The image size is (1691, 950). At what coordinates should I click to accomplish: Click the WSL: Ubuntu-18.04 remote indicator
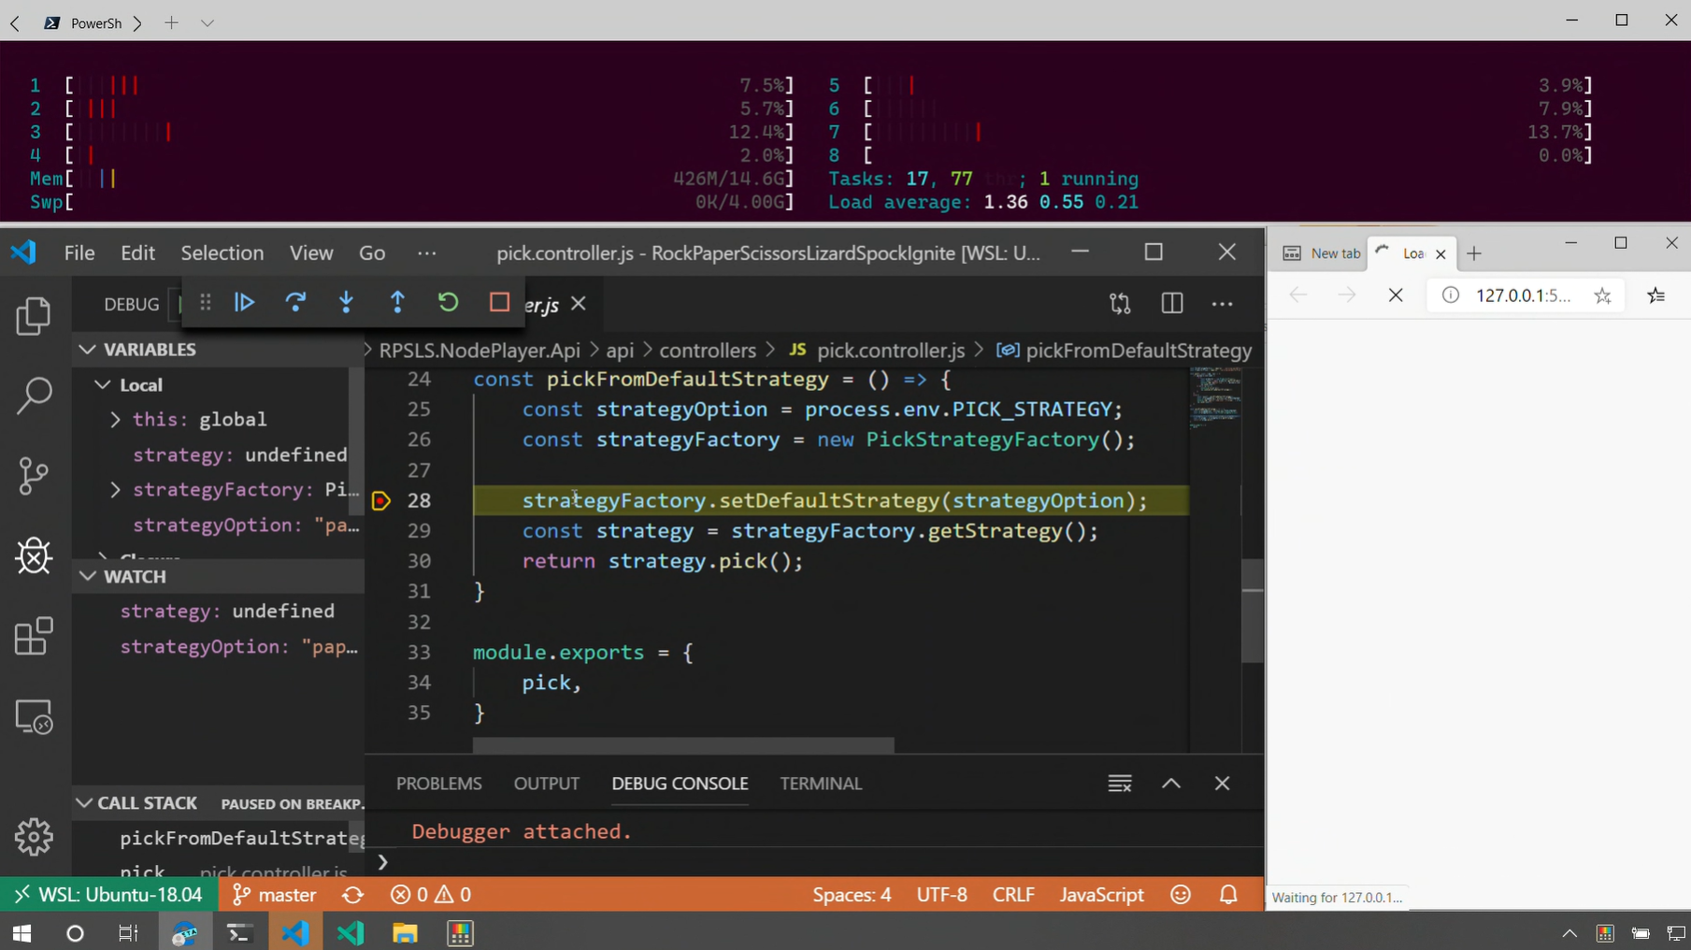(109, 895)
